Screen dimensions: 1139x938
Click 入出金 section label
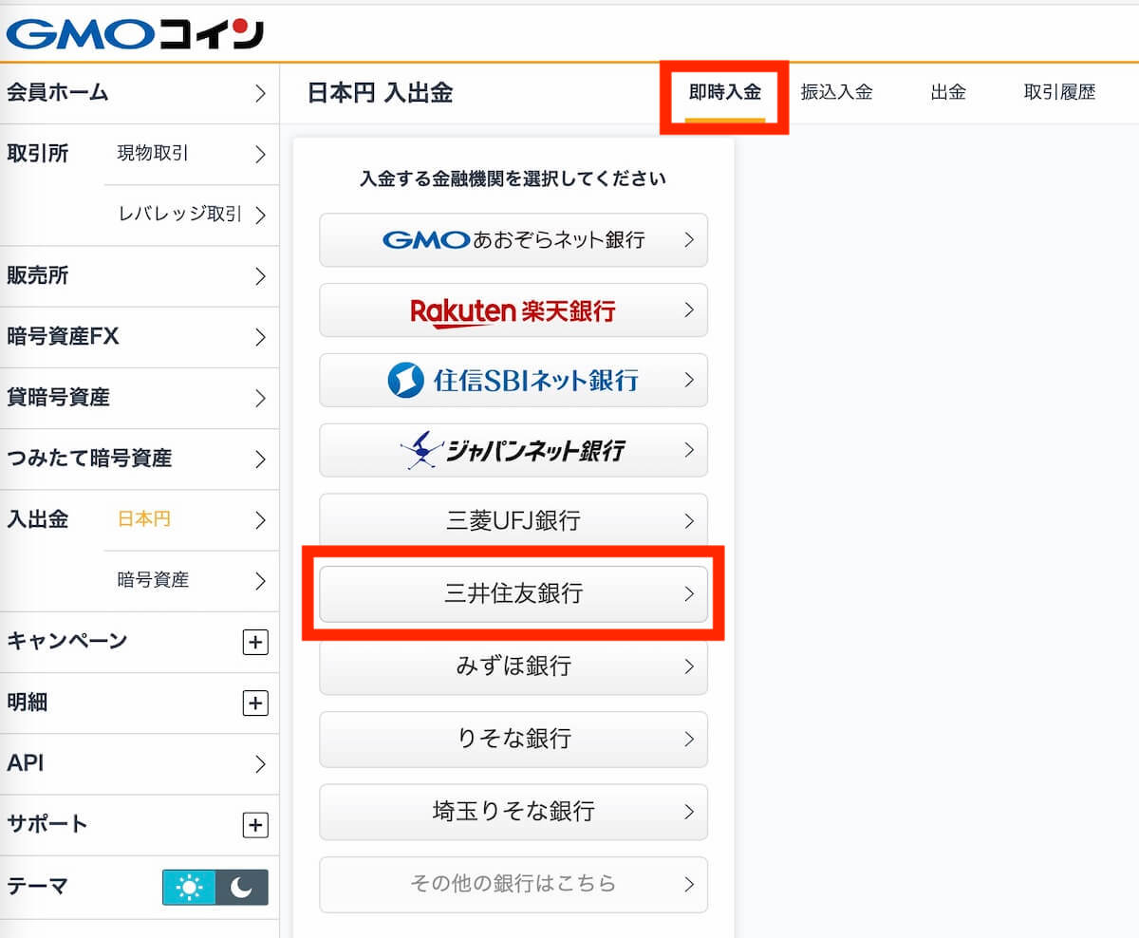pyautogui.click(x=38, y=519)
